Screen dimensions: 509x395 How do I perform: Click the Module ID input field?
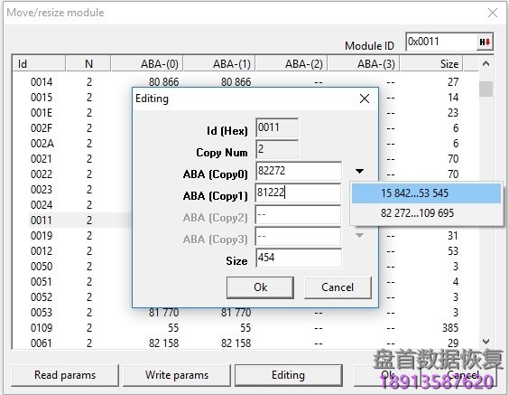441,42
